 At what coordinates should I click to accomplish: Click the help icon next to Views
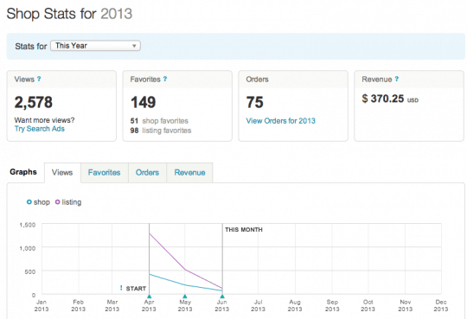point(39,79)
